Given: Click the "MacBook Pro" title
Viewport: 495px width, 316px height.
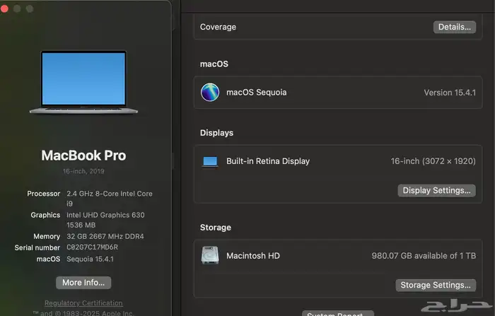Looking at the screenshot, I should [83, 156].
